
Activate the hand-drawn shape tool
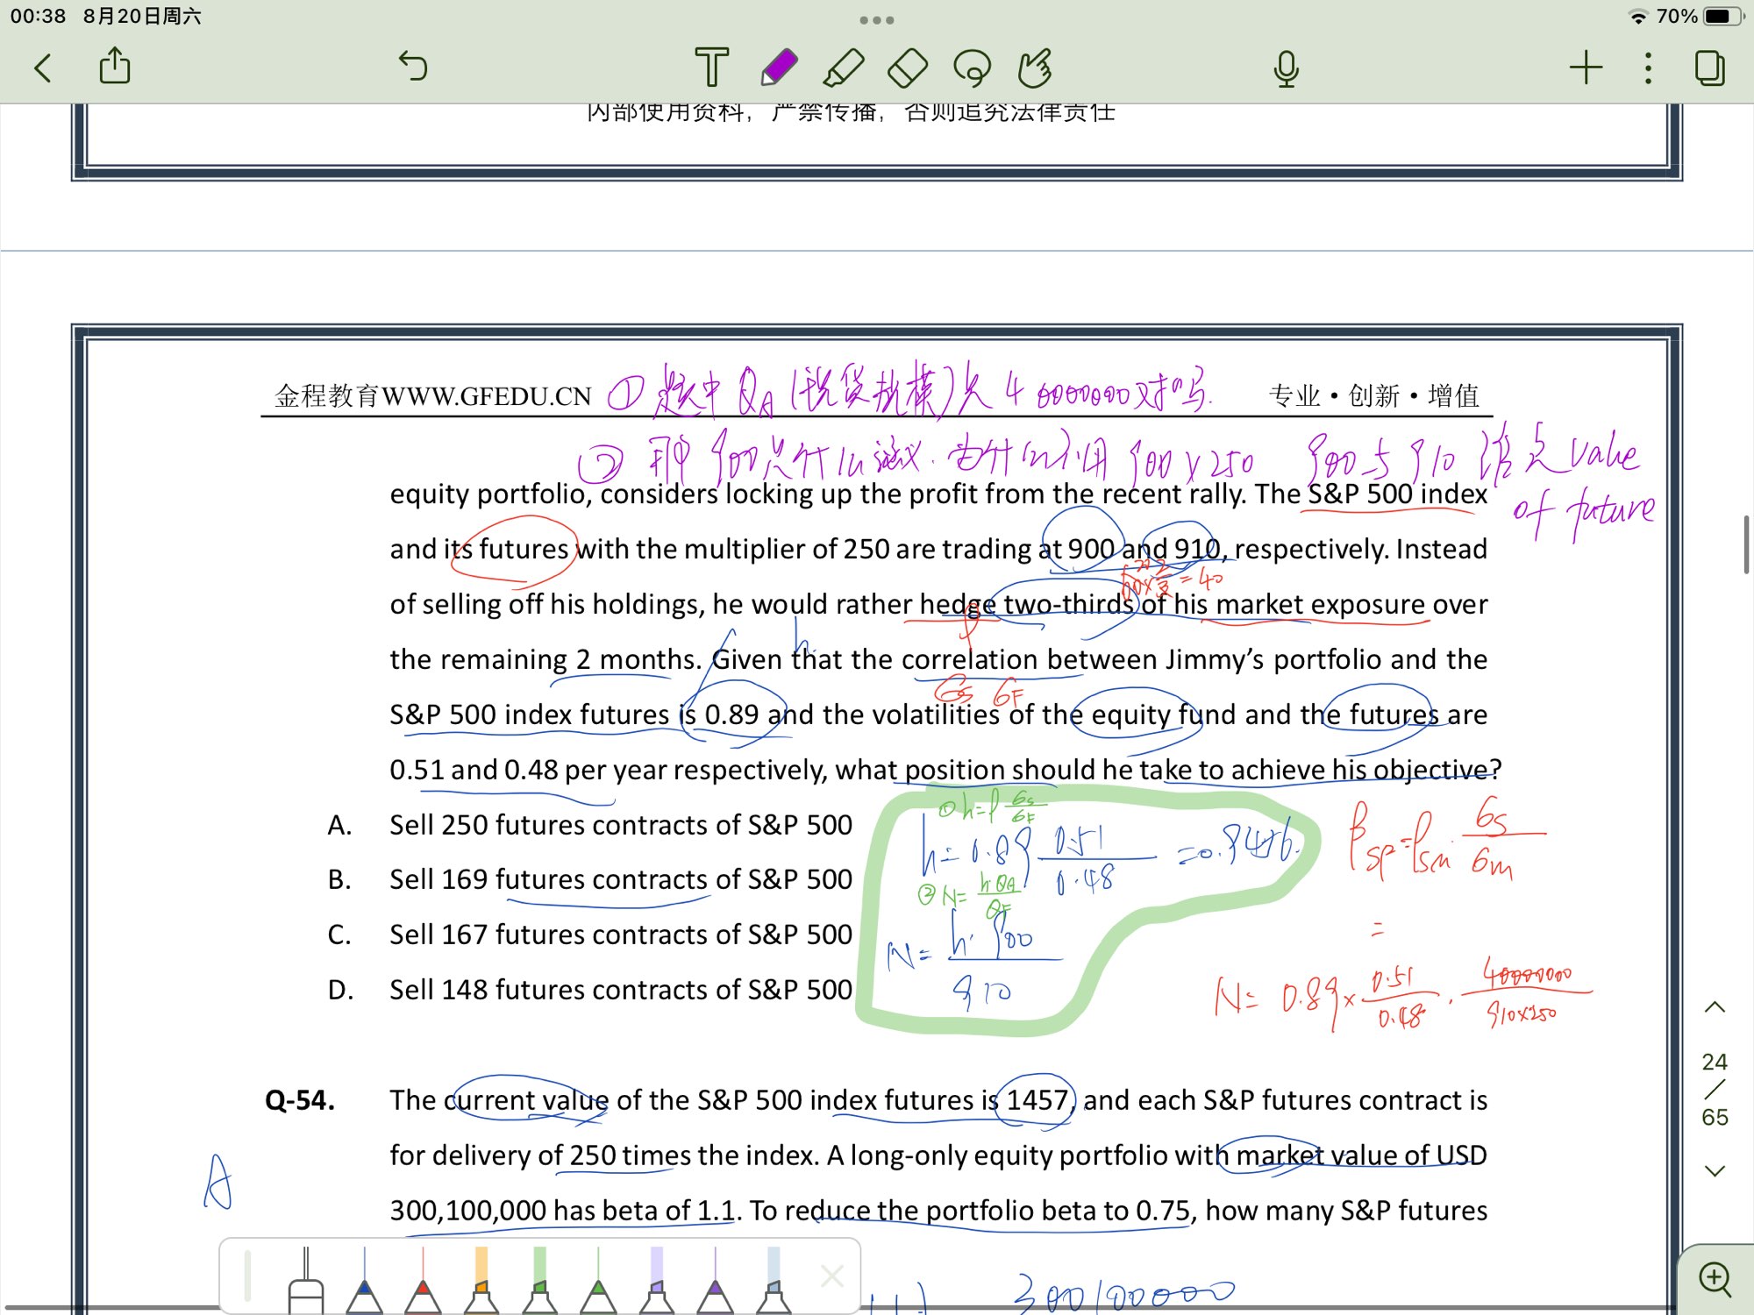(1036, 68)
